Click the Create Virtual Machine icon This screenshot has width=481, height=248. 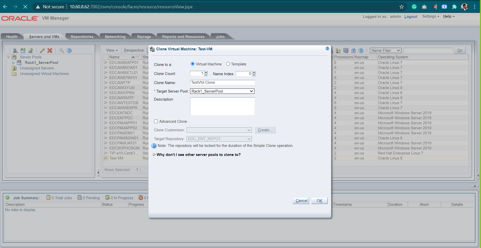[x=31, y=51]
